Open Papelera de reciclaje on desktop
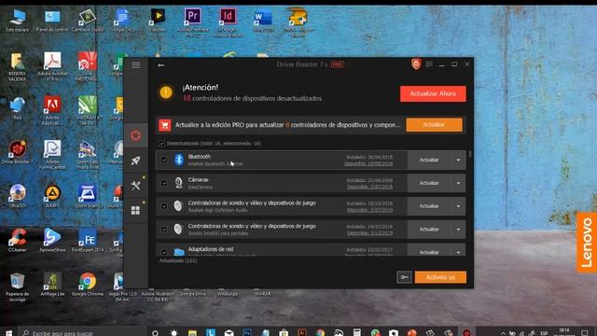 pyautogui.click(x=17, y=287)
